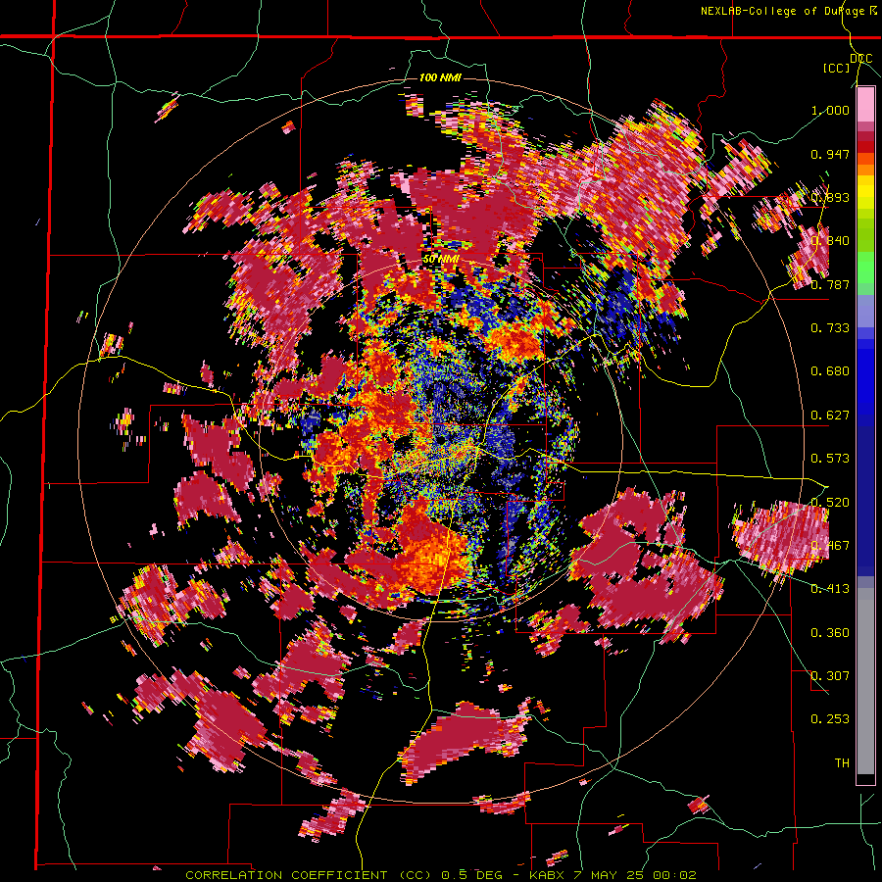Pick the gray color bar segment
Viewport: 882px width, 882px height.
(865, 681)
